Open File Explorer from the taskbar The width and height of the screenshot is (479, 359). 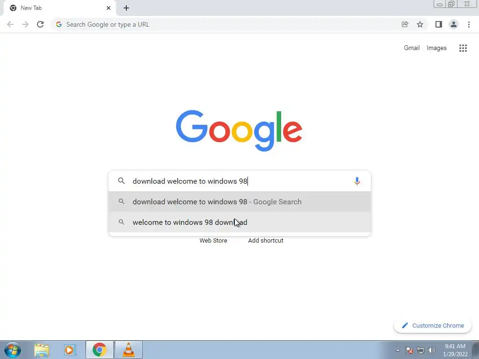[42, 350]
